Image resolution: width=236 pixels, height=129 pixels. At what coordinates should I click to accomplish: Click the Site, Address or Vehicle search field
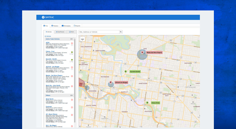coord(99,32)
